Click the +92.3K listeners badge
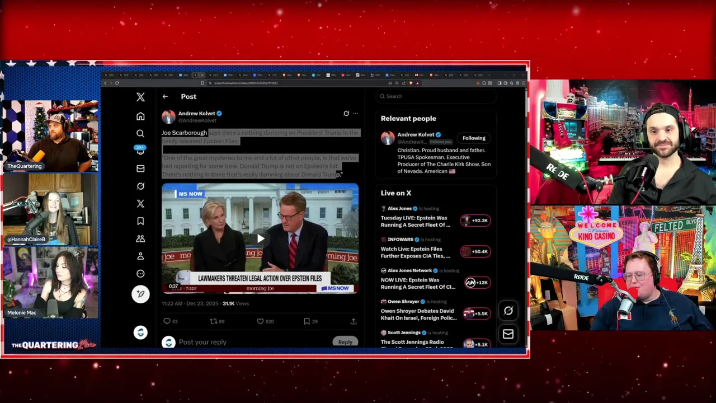The image size is (716, 403). [x=475, y=221]
